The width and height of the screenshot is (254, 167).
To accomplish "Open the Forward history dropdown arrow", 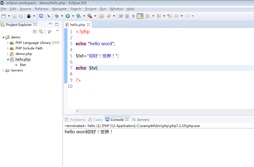I will click(193, 16).
